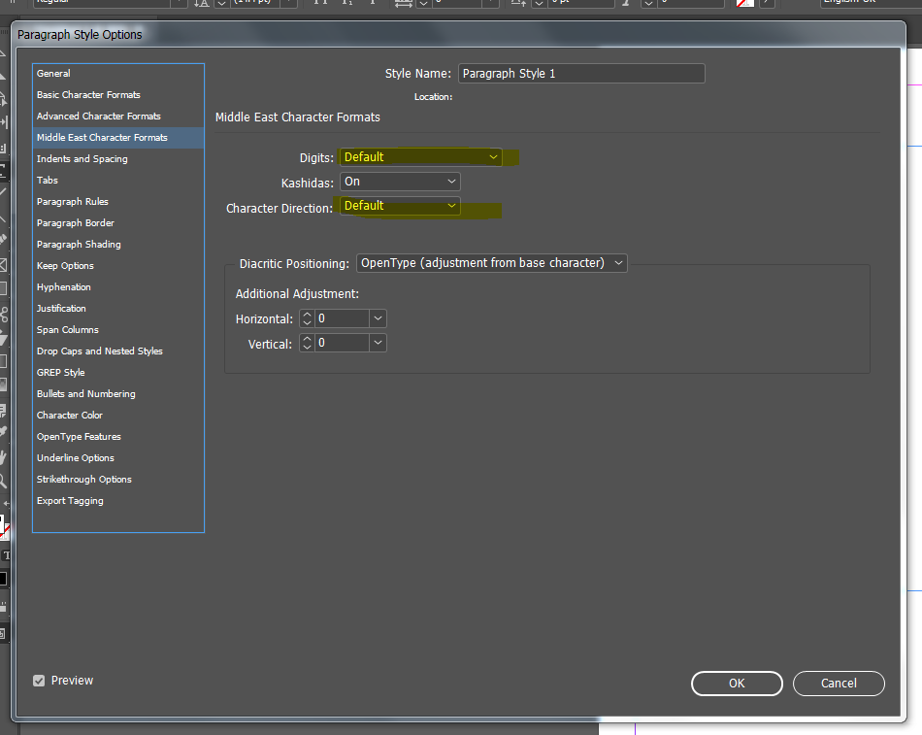Viewport: 922px width, 735px height.
Task: Open the Kashidas dropdown
Action: coord(400,182)
